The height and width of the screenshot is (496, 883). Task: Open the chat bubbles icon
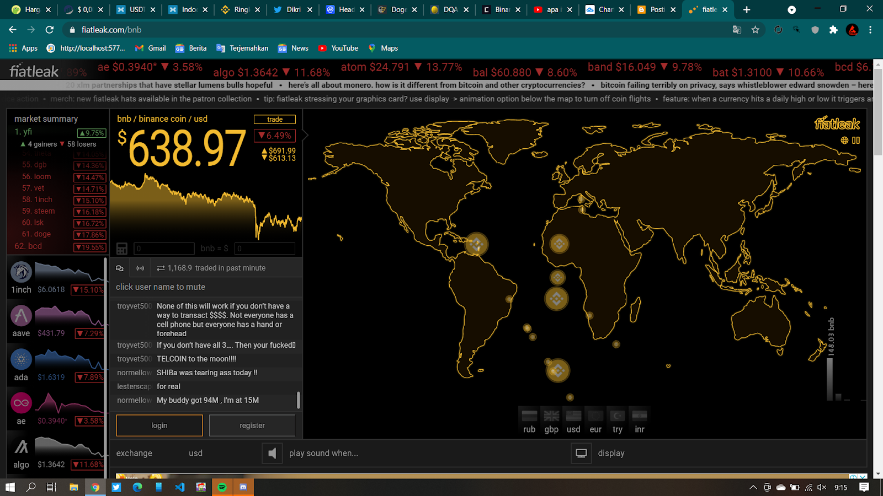120,268
